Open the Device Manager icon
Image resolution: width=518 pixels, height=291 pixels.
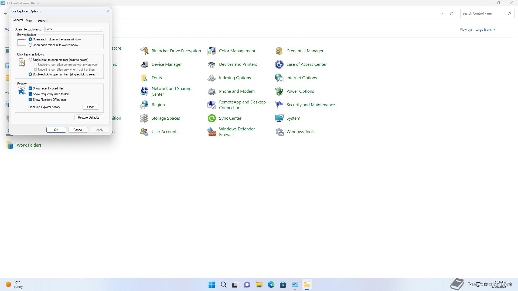tap(144, 64)
